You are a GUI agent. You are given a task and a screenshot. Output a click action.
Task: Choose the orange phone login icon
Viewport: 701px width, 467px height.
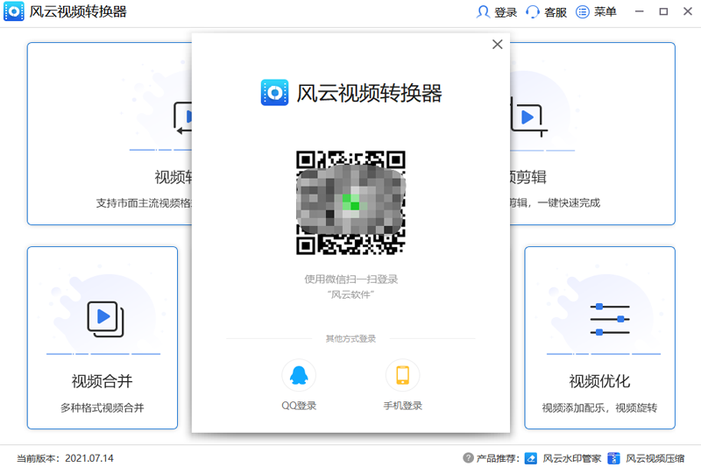coord(402,376)
